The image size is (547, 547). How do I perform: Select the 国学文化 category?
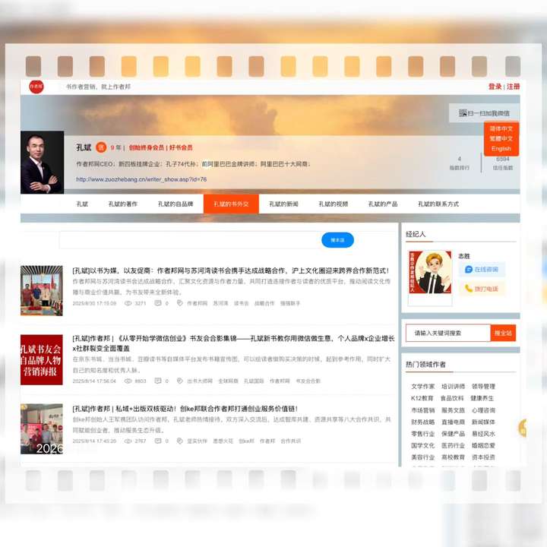423,445
